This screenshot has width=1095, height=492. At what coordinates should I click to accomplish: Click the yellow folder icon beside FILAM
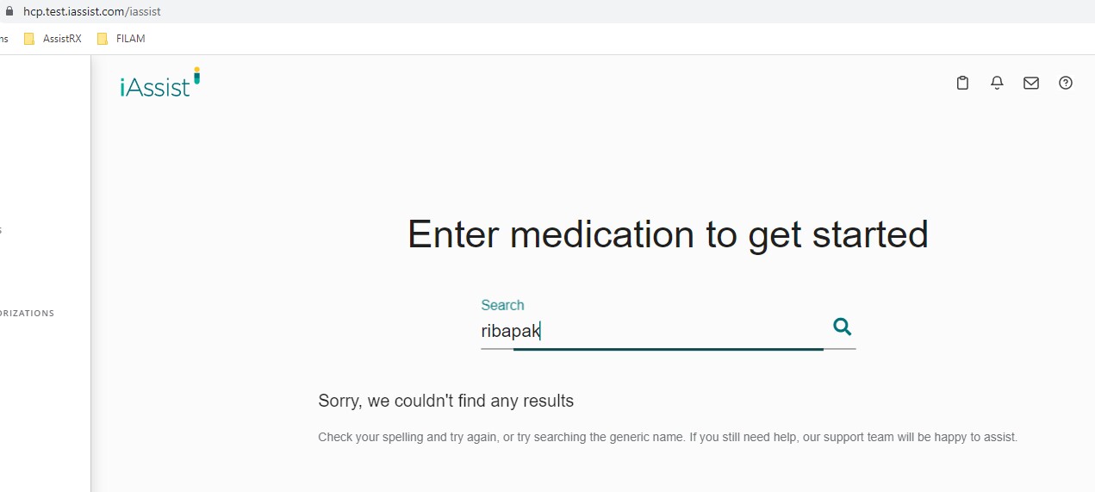point(103,39)
